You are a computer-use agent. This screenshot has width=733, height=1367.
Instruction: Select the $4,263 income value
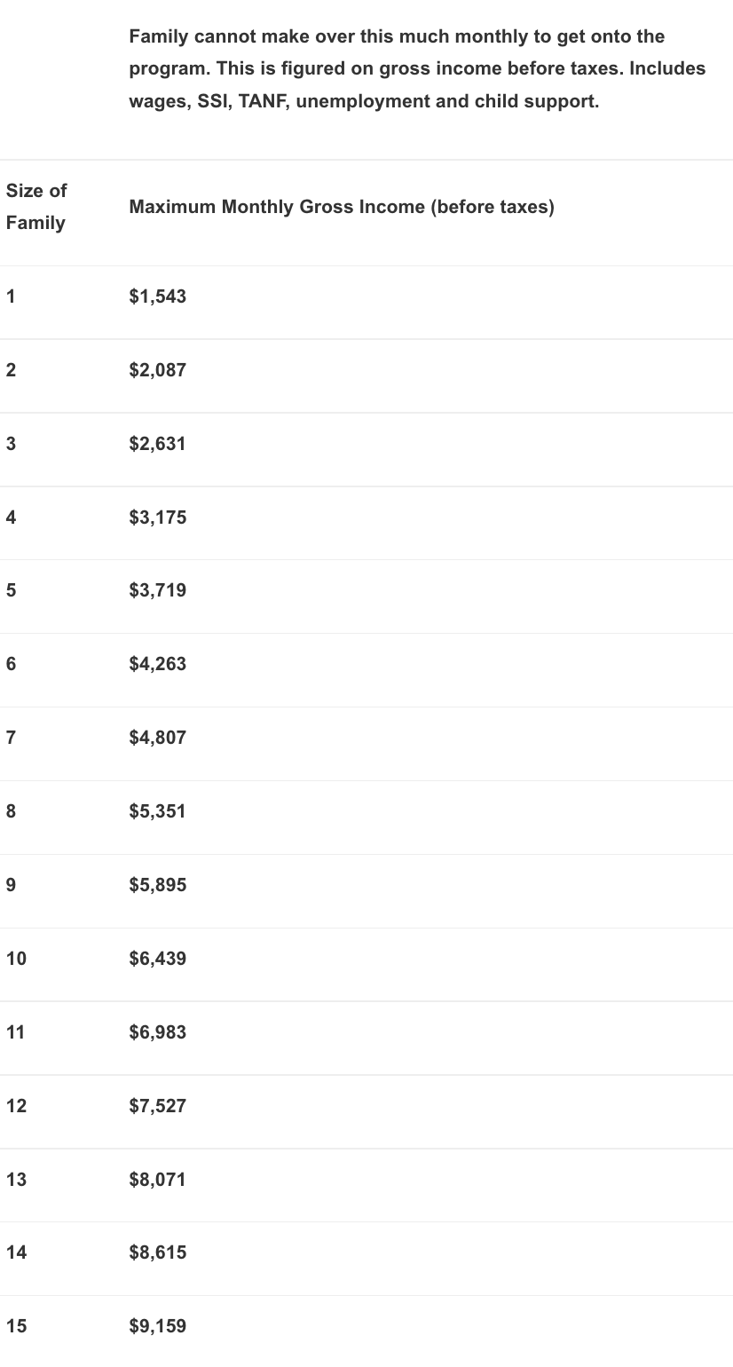[158, 665]
